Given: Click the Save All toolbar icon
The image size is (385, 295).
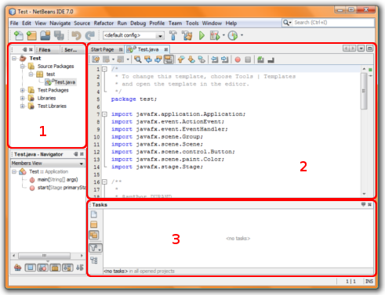Looking at the screenshot, I should 59,35.
